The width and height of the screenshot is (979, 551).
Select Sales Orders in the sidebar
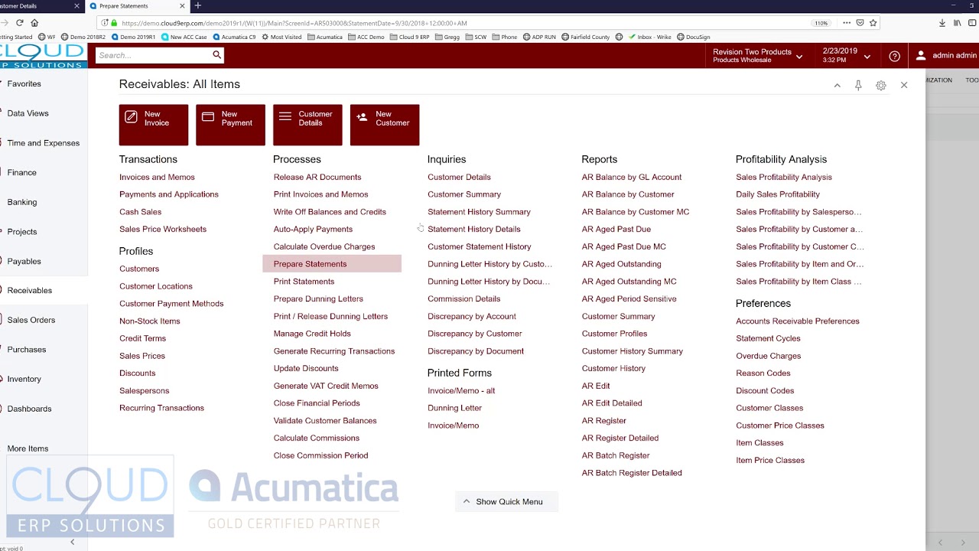click(x=31, y=320)
